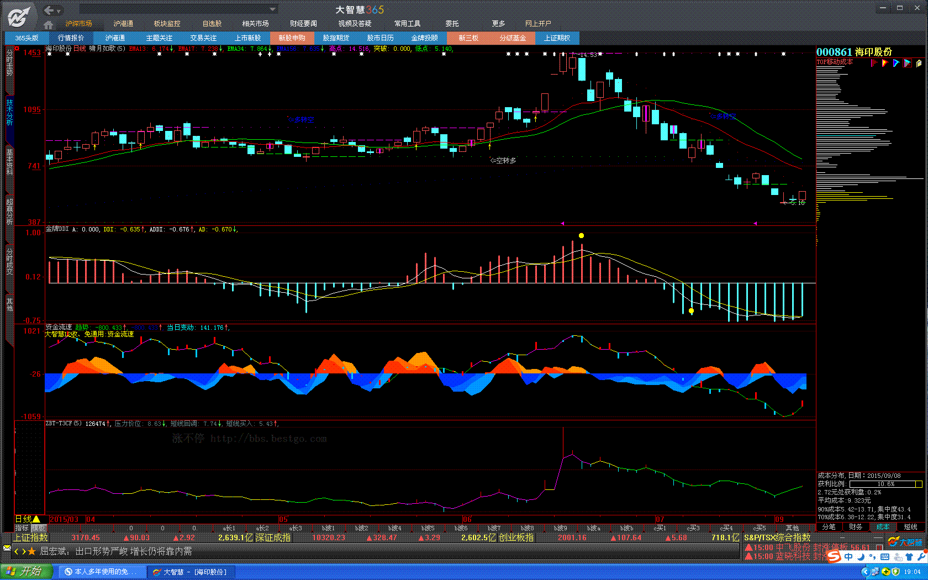Switch to the 主题关注 tab
This screenshot has width=928, height=580.
click(159, 38)
